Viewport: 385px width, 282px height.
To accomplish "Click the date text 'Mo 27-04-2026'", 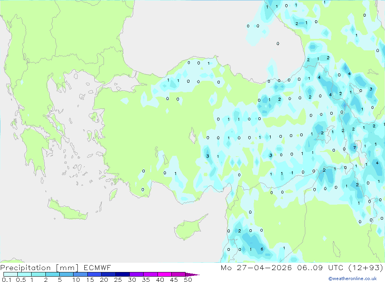I will tap(256, 267).
